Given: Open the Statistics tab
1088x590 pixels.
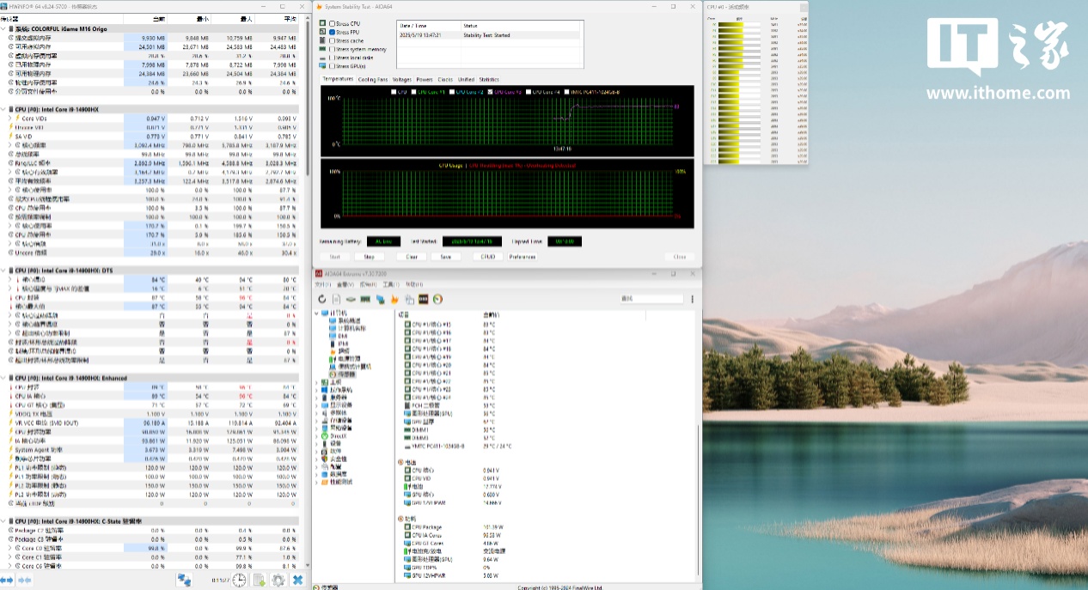Looking at the screenshot, I should click(x=489, y=79).
